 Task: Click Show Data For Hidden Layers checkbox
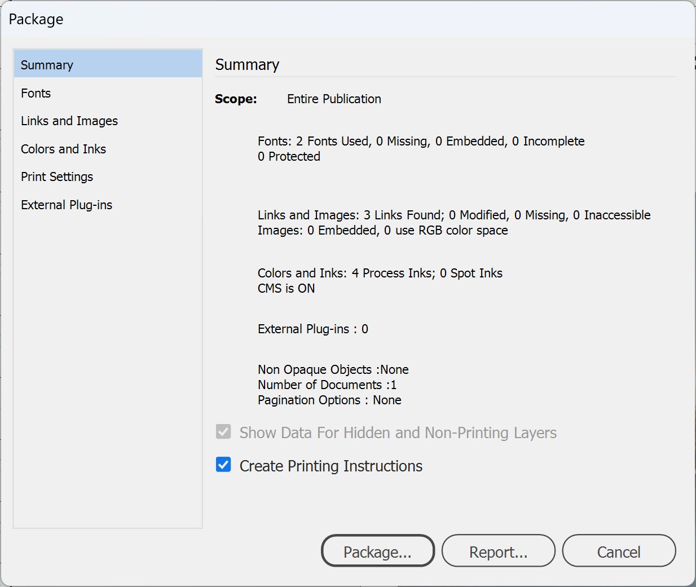tap(223, 432)
